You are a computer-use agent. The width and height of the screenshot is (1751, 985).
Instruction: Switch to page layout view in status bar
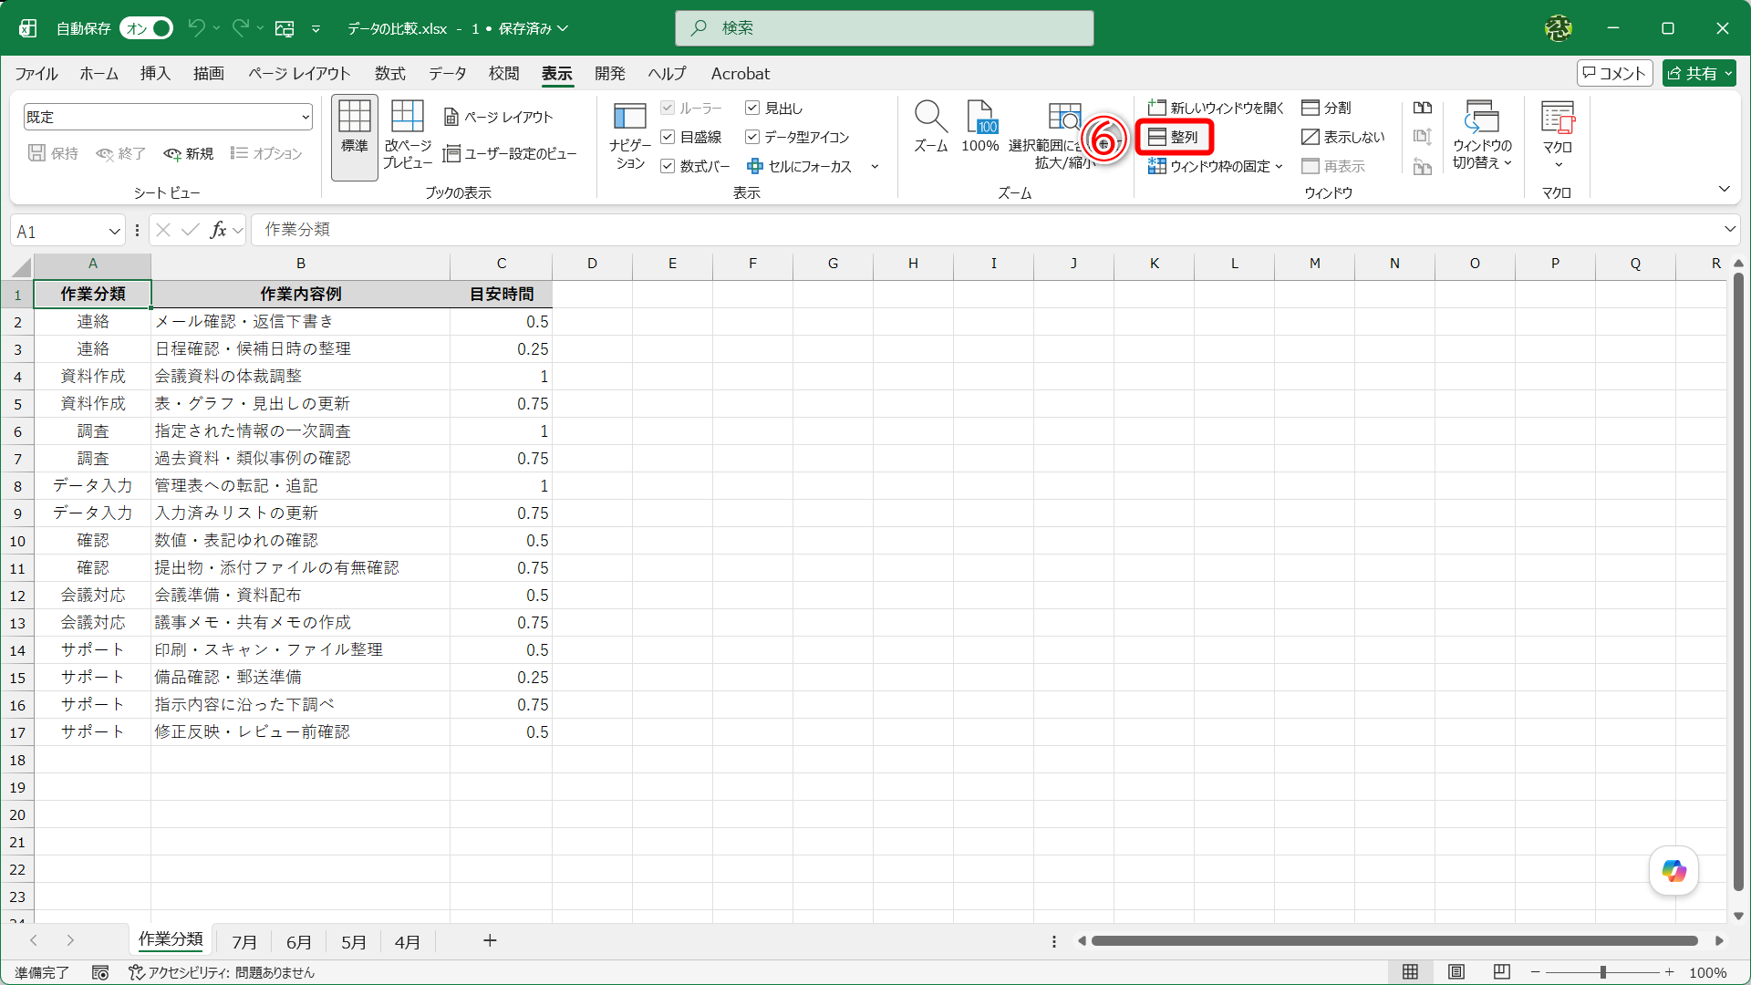point(1456,972)
